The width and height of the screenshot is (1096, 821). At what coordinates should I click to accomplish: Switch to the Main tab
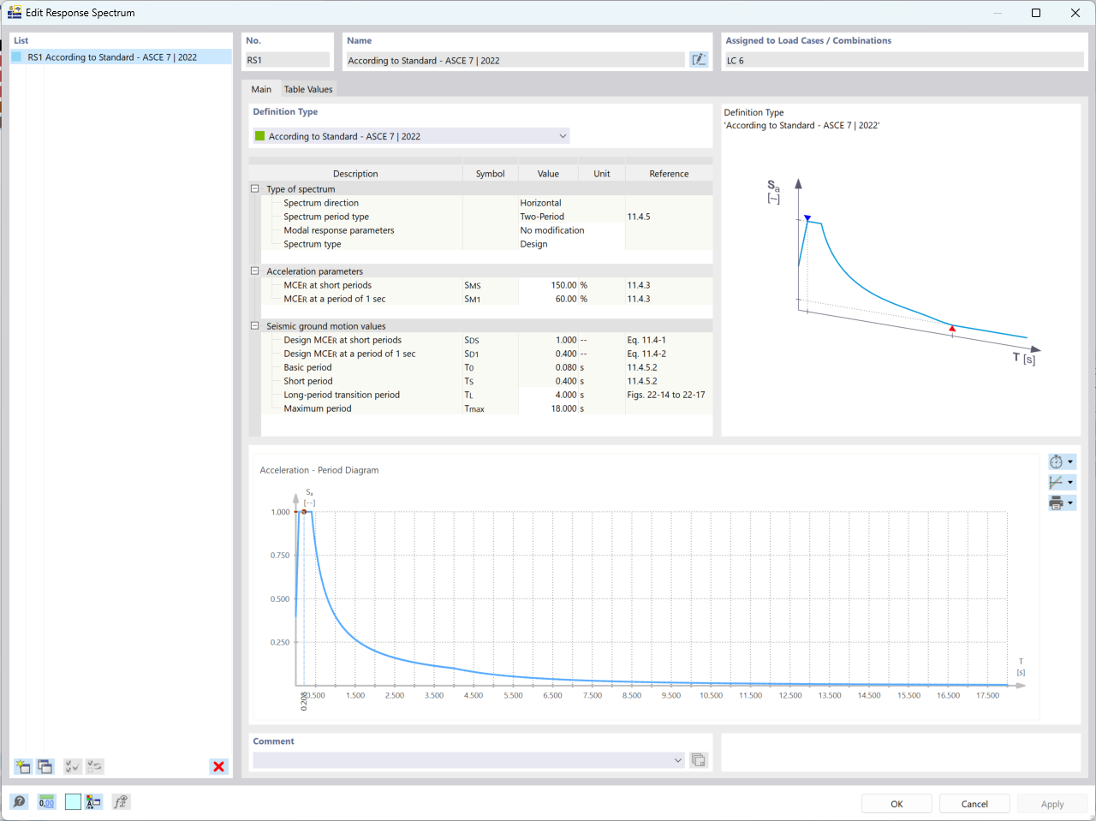261,89
